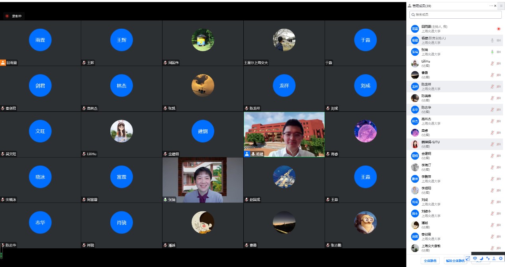Image resolution: width=505 pixels, height=267 pixels.
Task: Select 杨健's live video tile
Action: pos(284,134)
